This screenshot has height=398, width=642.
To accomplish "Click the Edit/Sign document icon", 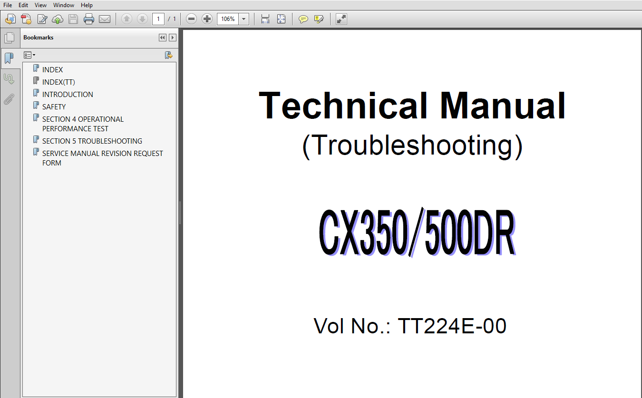I will [x=42, y=19].
